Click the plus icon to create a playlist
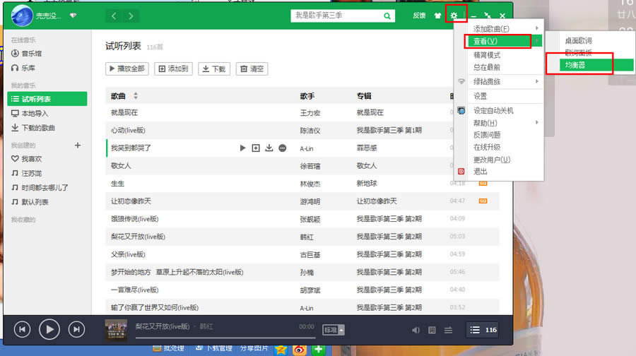The image size is (636, 356). point(78,146)
